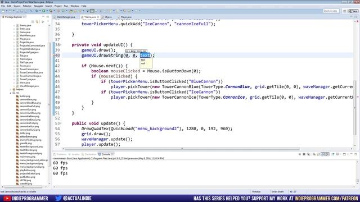This screenshot has width=360, height=202.
Task: Click Remove Launch X icon in Console
Action: pos(304,154)
